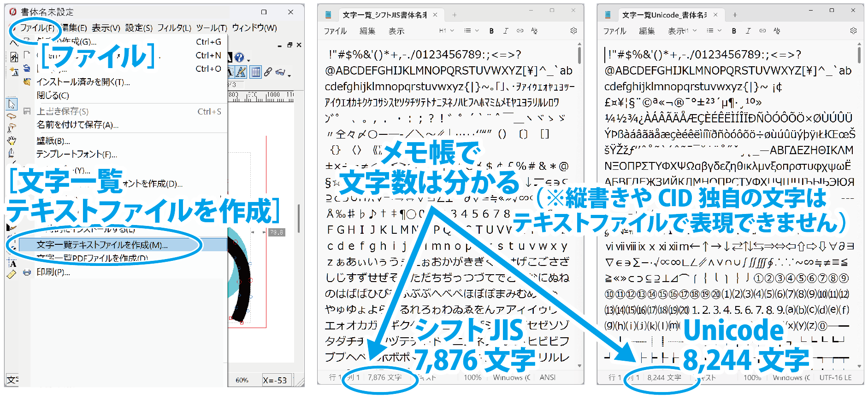The height and width of the screenshot is (398, 868).
Task: Click the link icon in Shift JIS Notepad
Action: [520, 31]
